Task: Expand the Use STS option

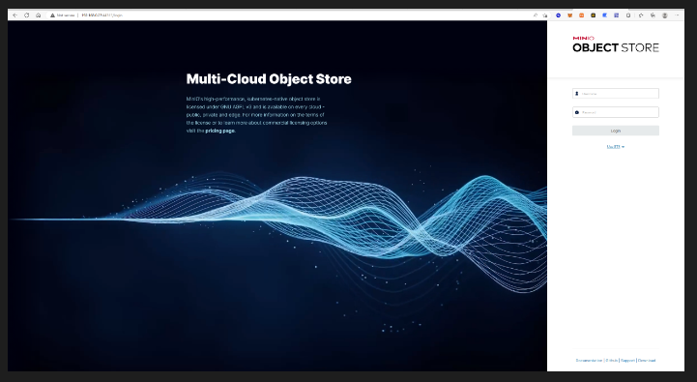Action: [616, 147]
